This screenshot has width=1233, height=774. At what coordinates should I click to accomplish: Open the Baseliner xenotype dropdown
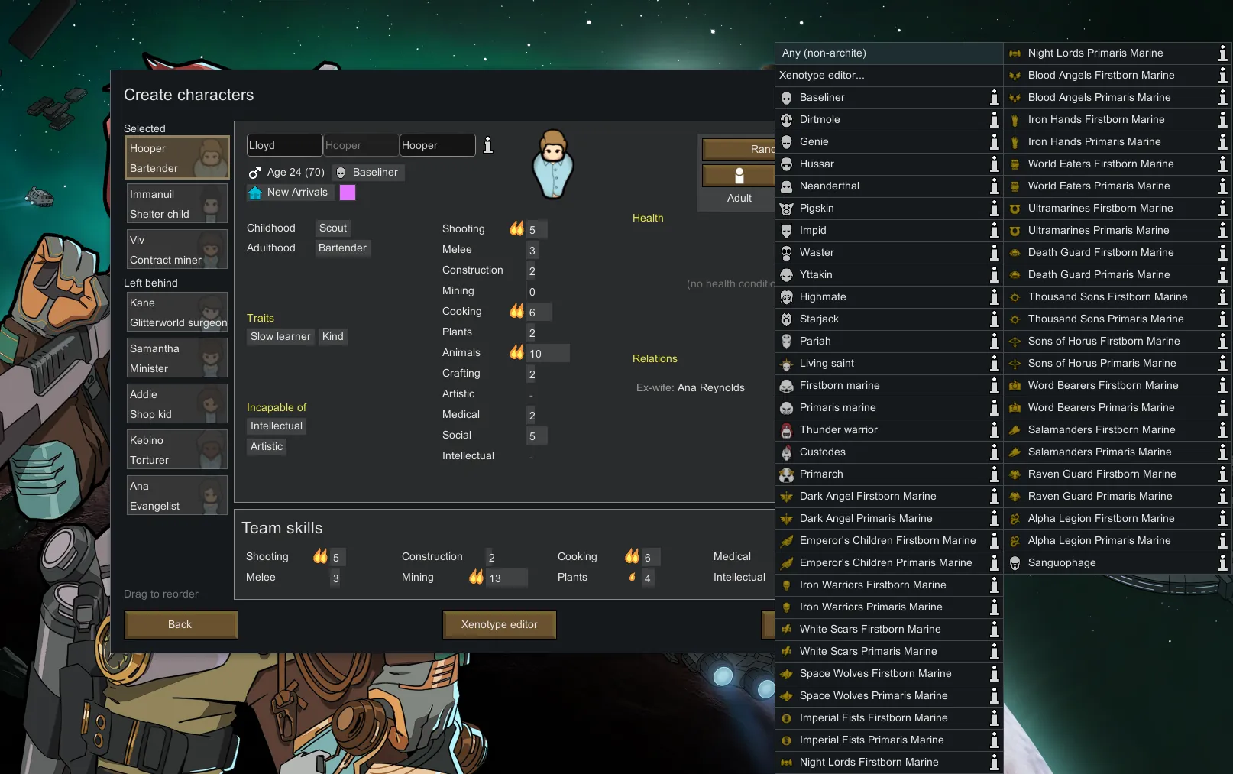tap(368, 173)
